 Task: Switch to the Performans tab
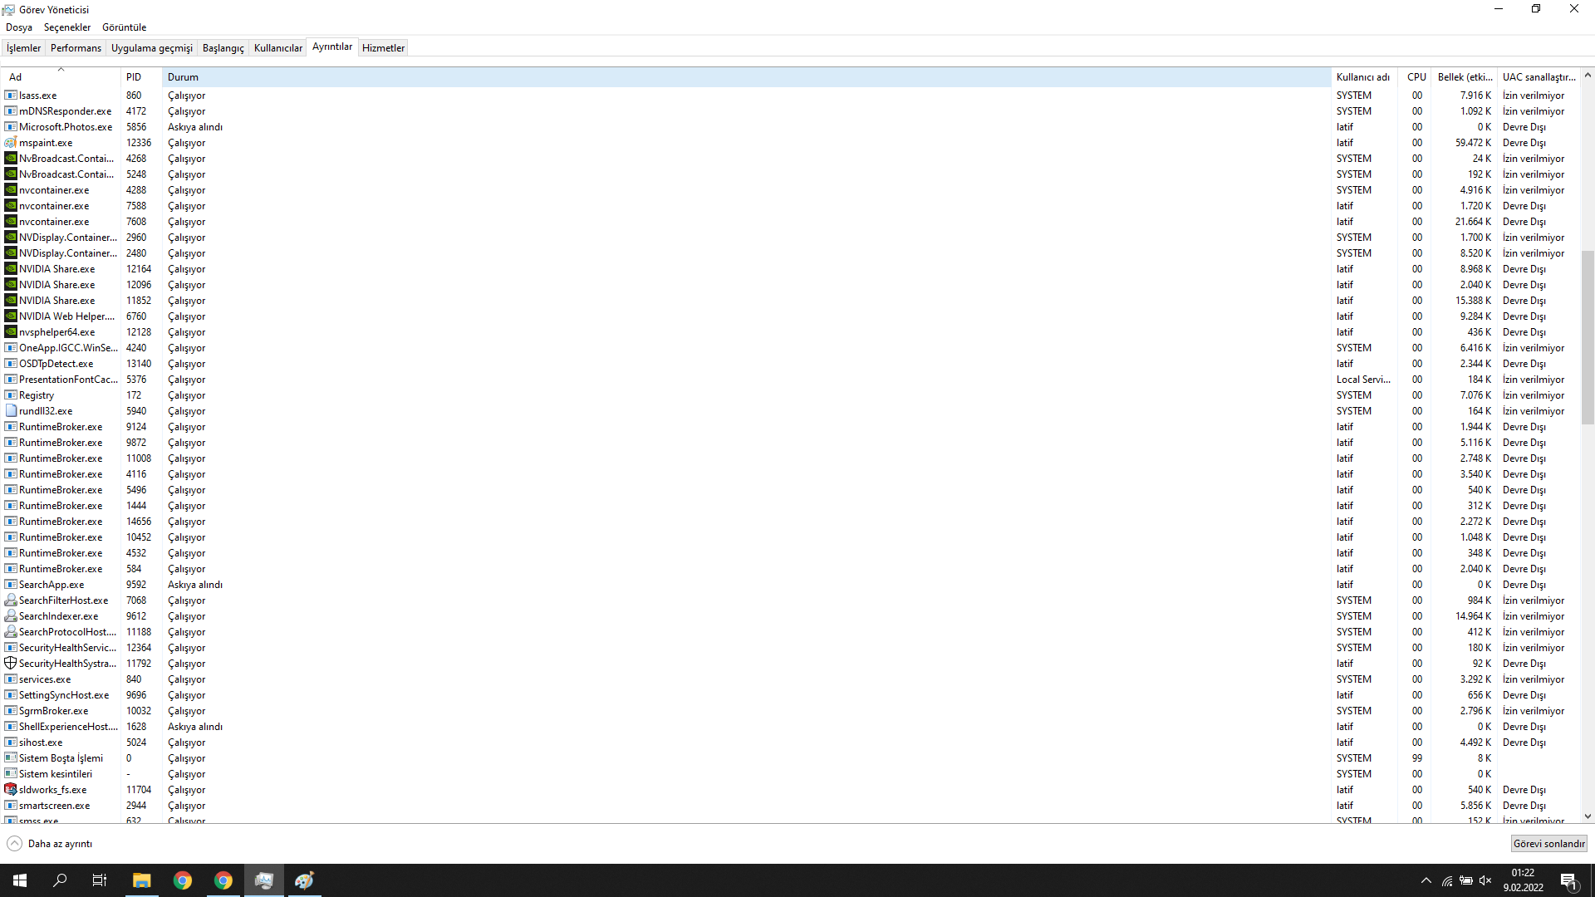click(x=76, y=48)
